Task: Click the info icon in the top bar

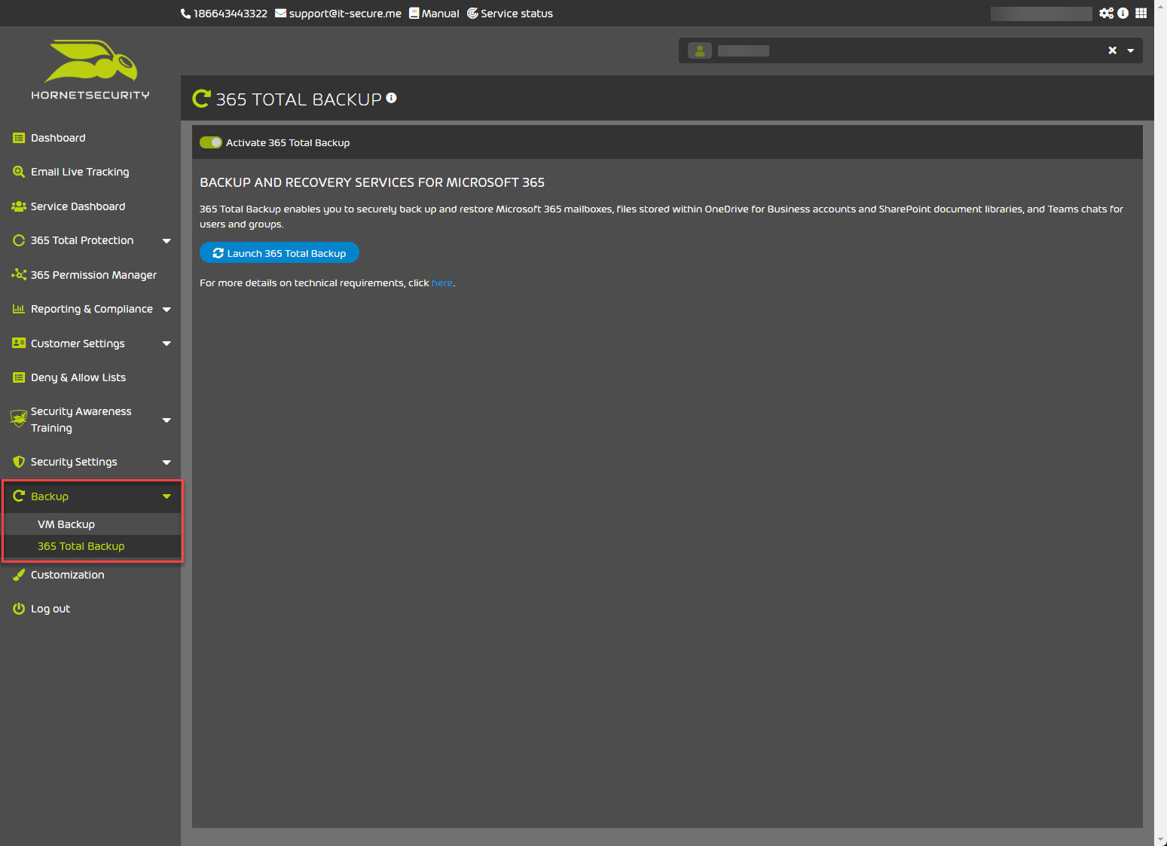Action: (1123, 13)
